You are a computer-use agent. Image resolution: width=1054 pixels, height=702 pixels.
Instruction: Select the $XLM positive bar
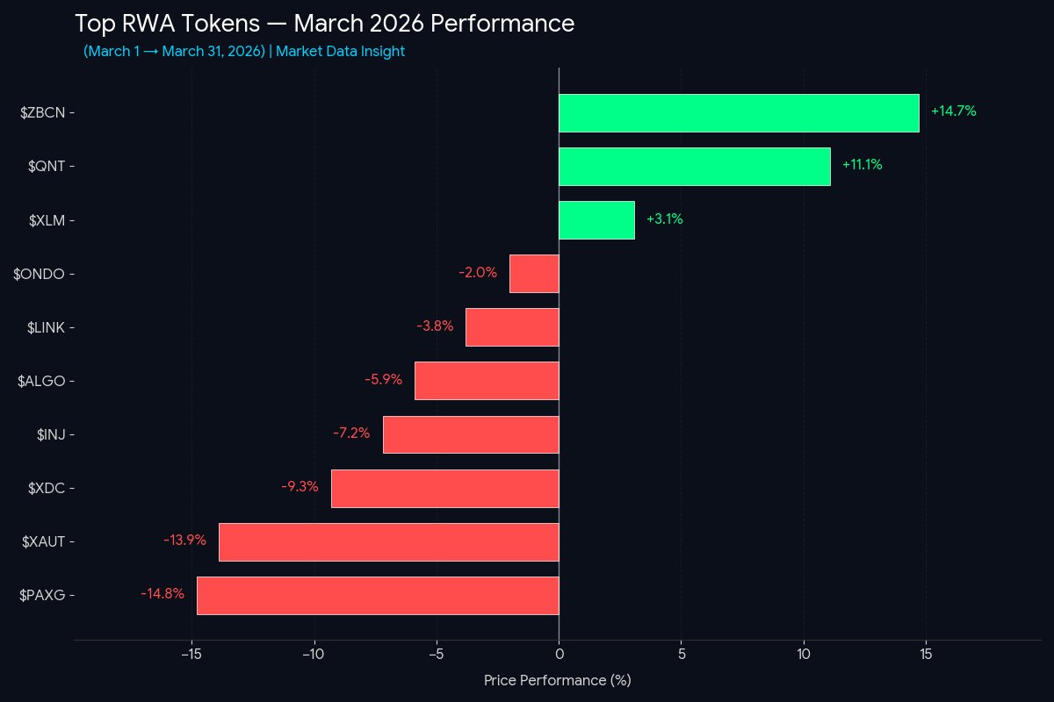click(596, 220)
